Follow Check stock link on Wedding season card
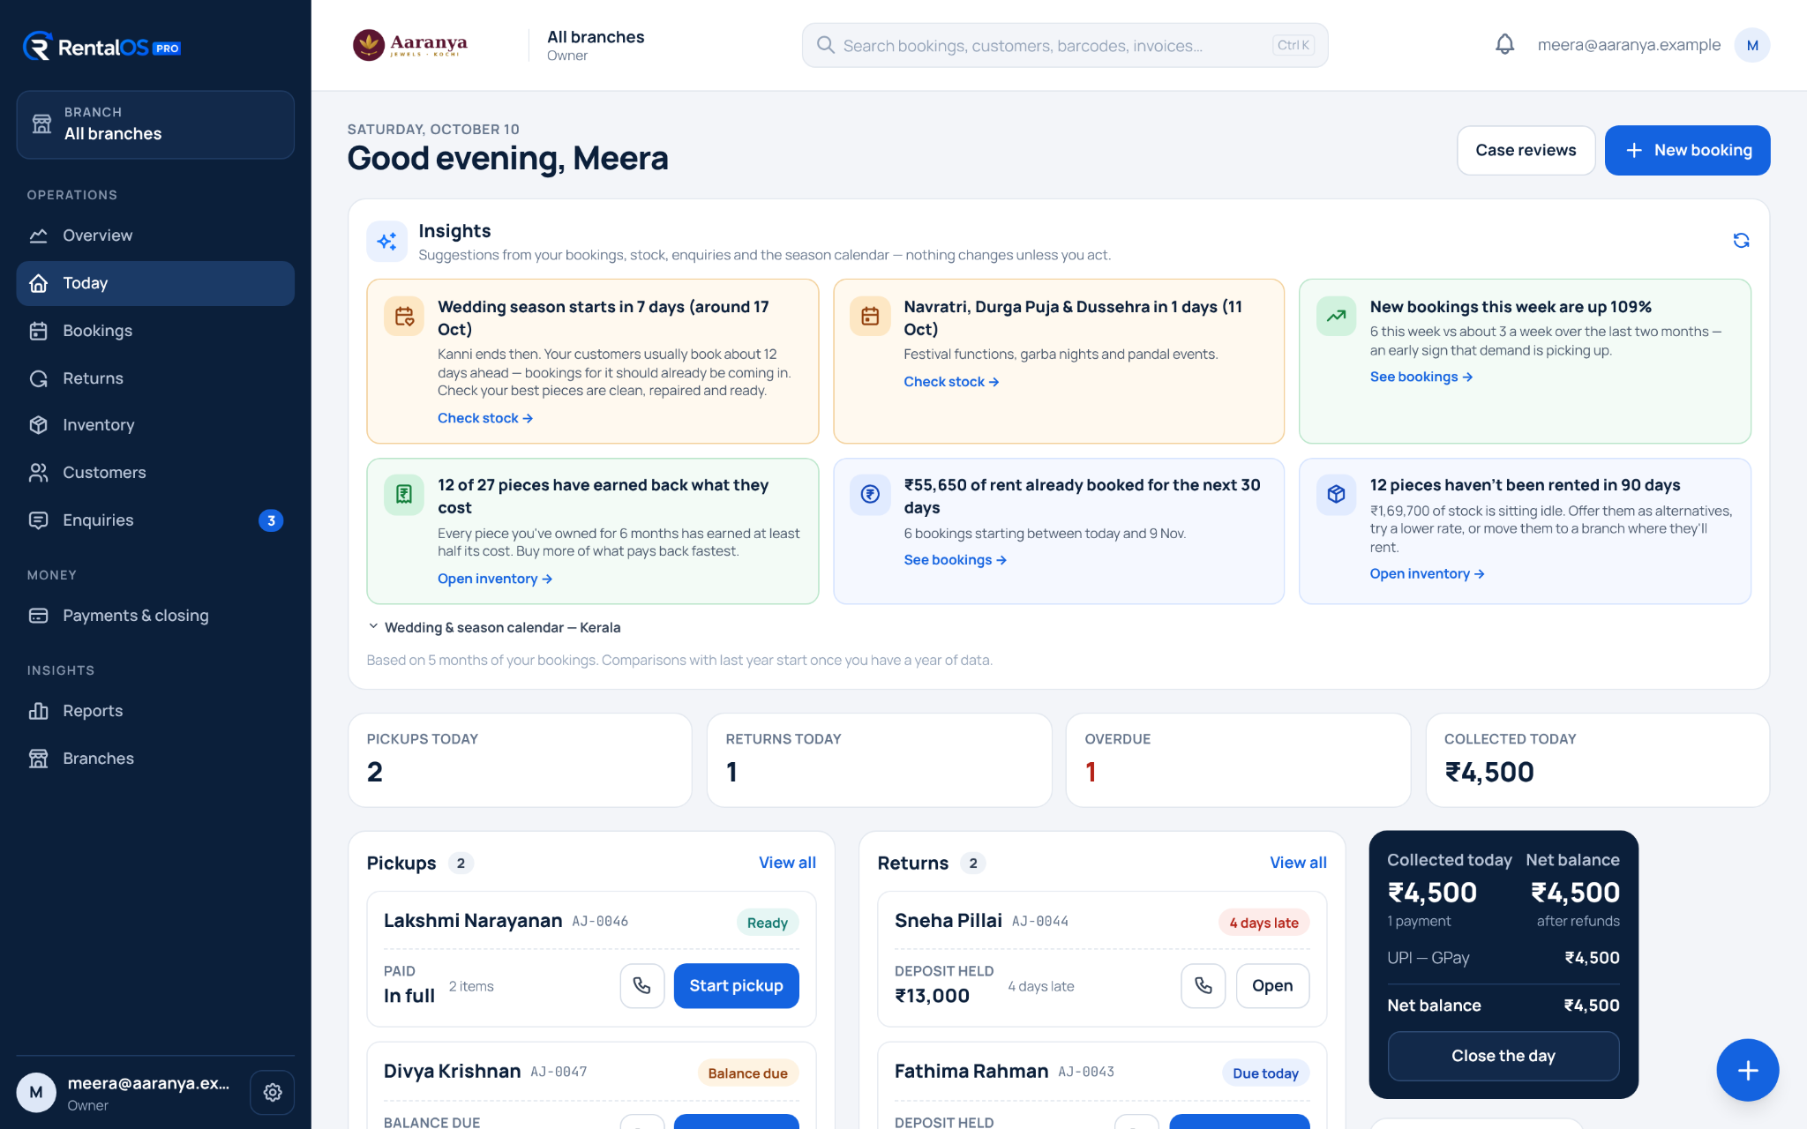Screen dimensions: 1807x1129 pos(485,418)
